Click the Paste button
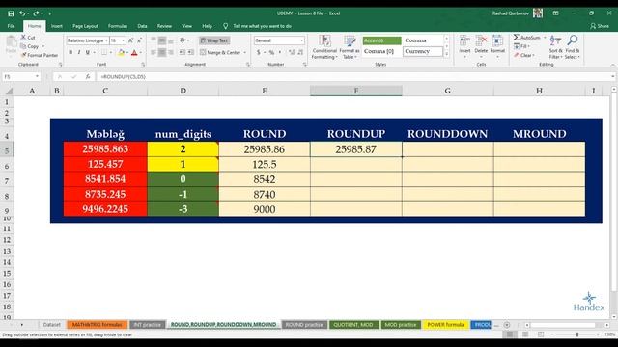Viewport: 618px width, 347px height. 11,45
